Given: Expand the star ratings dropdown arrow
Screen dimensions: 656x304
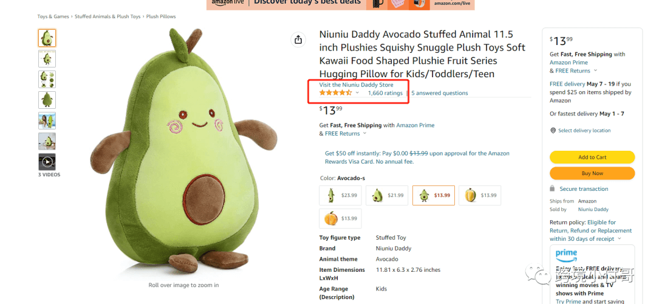Looking at the screenshot, I should [x=357, y=93].
